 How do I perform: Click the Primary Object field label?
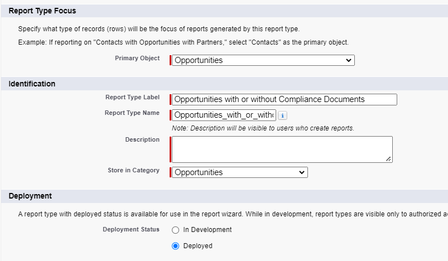pos(137,58)
